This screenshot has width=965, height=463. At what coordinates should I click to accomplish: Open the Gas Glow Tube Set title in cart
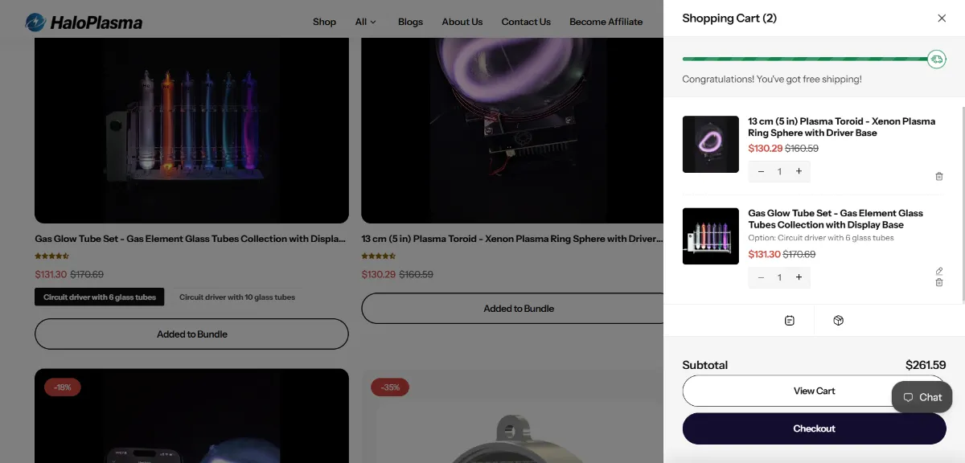pos(836,219)
